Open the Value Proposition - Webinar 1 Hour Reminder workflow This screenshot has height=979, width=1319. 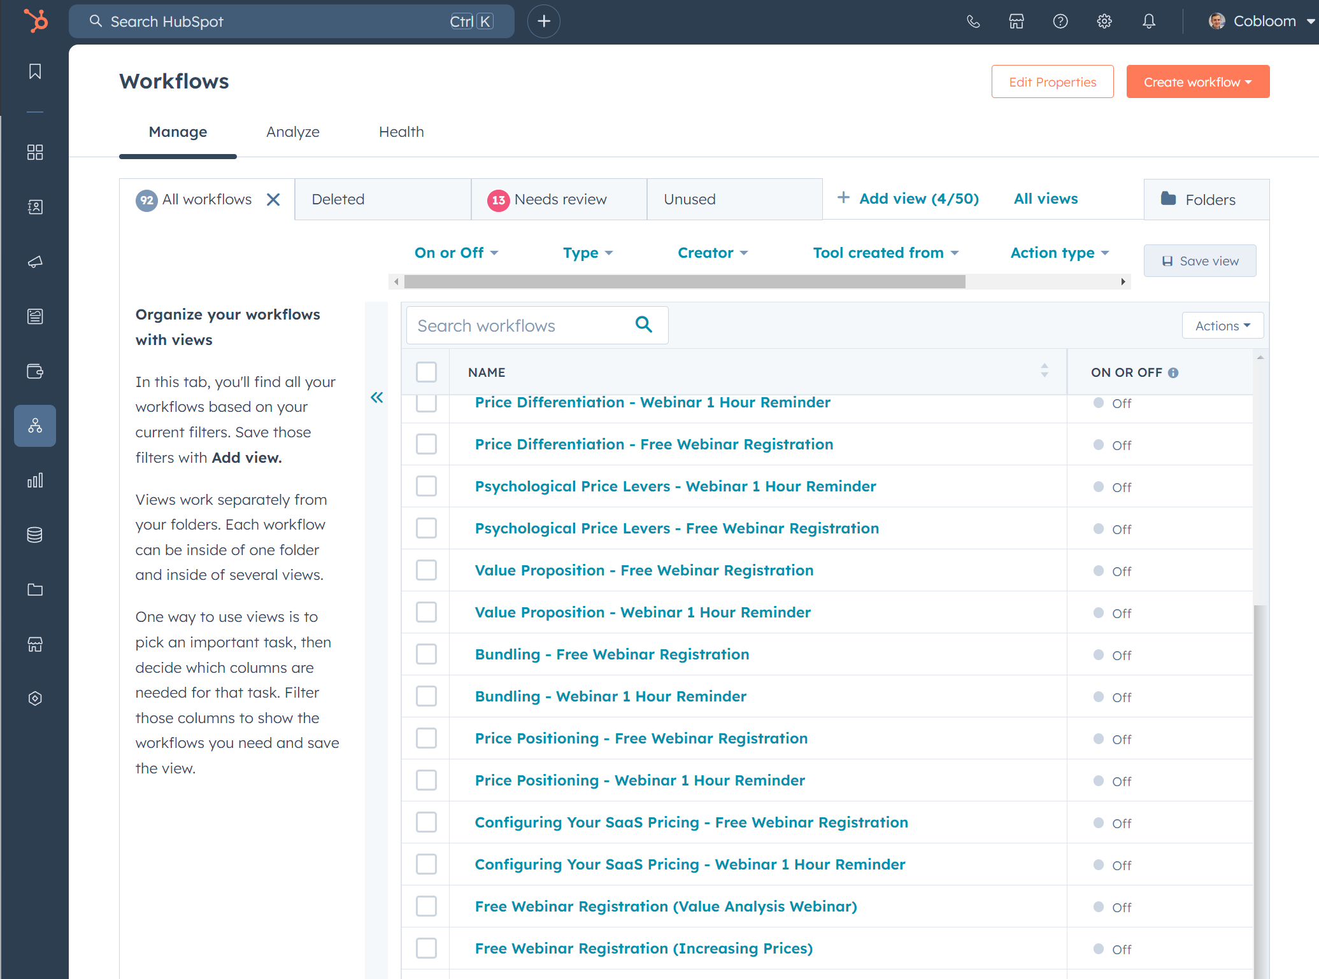[x=642, y=612]
